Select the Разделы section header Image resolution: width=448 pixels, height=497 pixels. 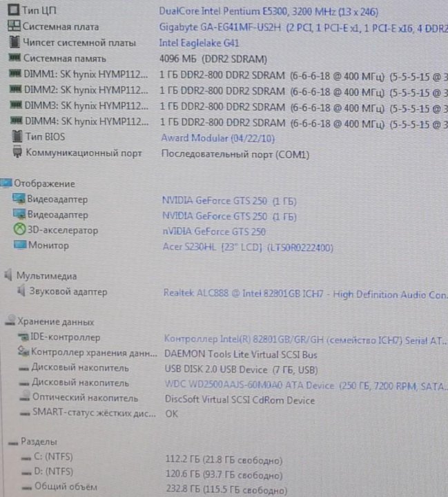[x=39, y=442]
